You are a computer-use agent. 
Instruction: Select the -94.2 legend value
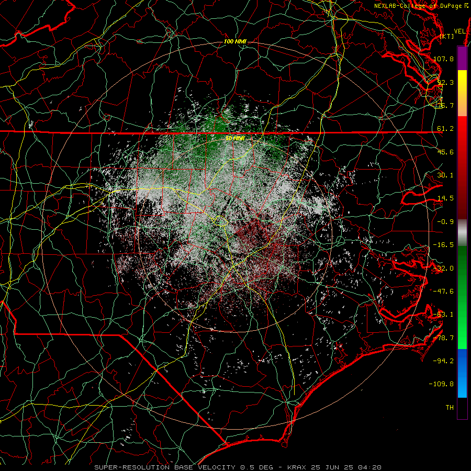point(443,361)
